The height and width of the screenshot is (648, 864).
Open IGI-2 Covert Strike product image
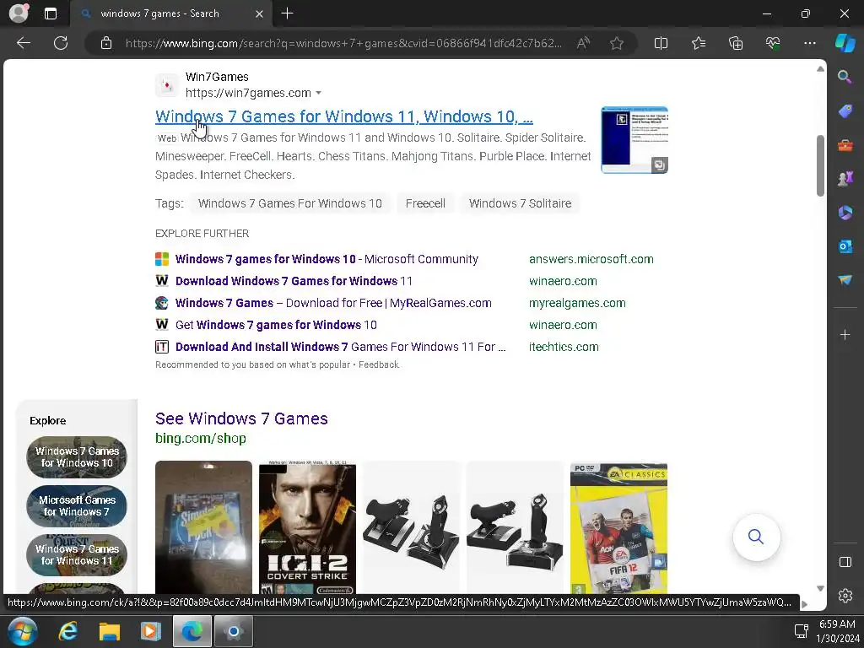coord(307,527)
